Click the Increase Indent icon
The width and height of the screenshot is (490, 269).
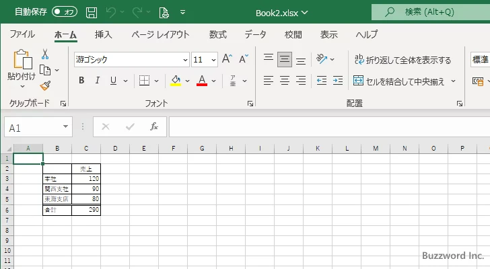[x=338, y=81]
